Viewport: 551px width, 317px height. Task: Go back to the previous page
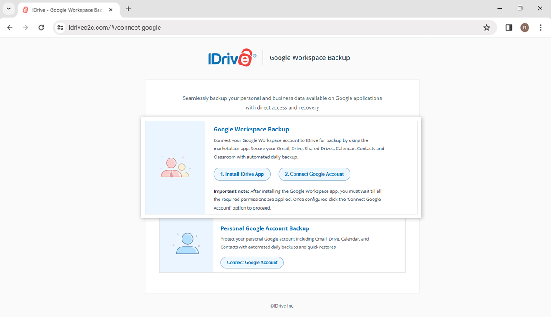click(10, 28)
